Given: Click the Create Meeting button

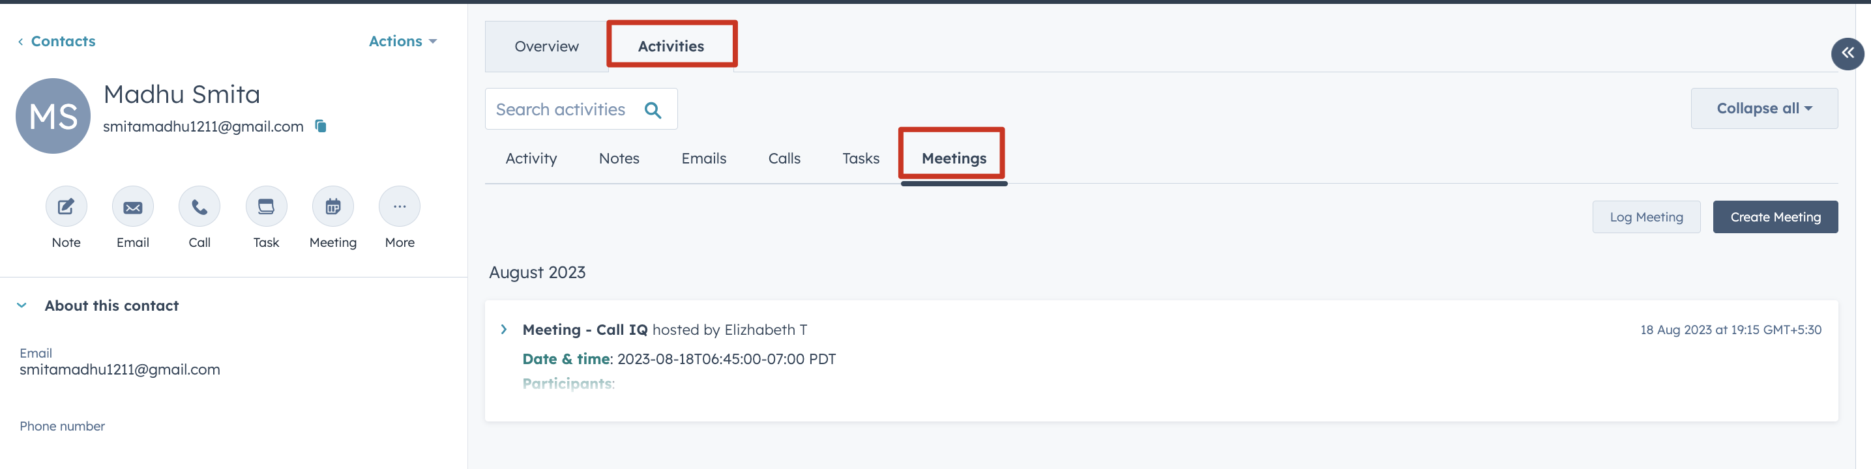Looking at the screenshot, I should (1775, 217).
